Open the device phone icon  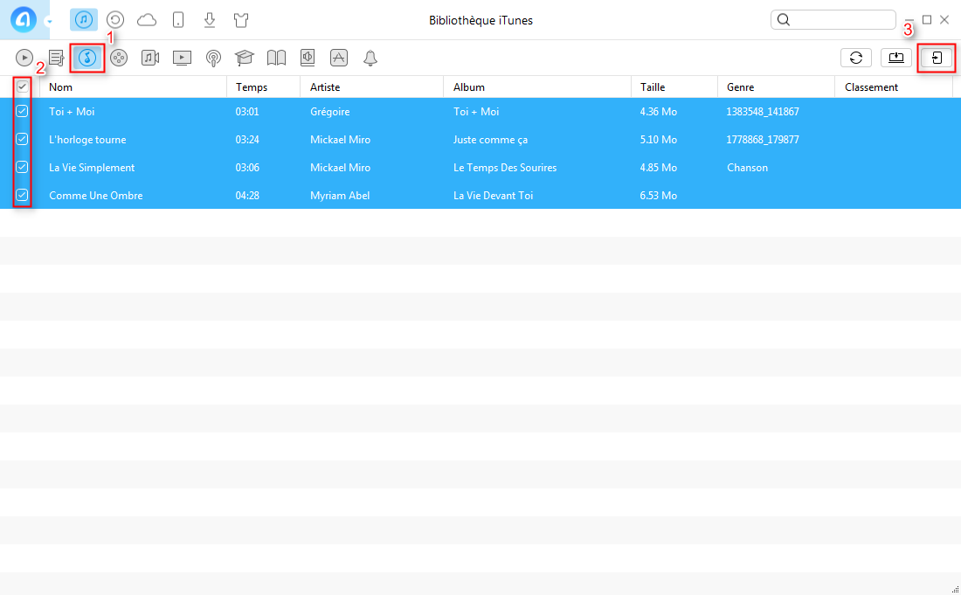178,20
